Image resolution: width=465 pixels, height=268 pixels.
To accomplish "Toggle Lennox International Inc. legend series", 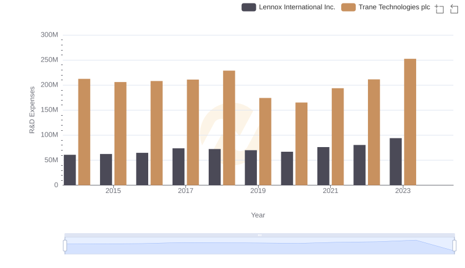I will tap(288, 7).
